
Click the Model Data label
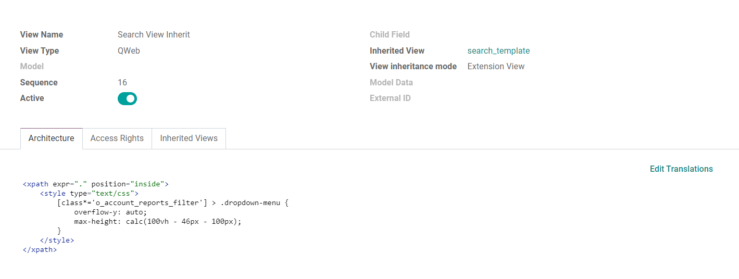(x=391, y=82)
